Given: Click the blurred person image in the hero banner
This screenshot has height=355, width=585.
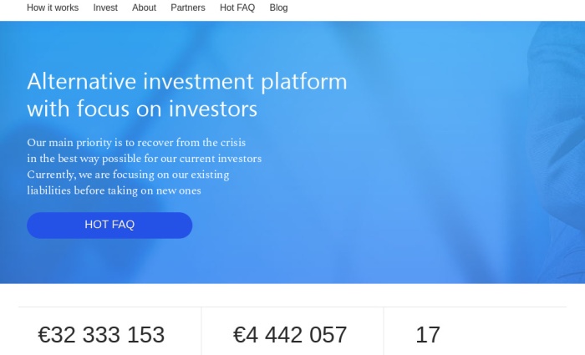Looking at the screenshot, I should click(x=556, y=150).
